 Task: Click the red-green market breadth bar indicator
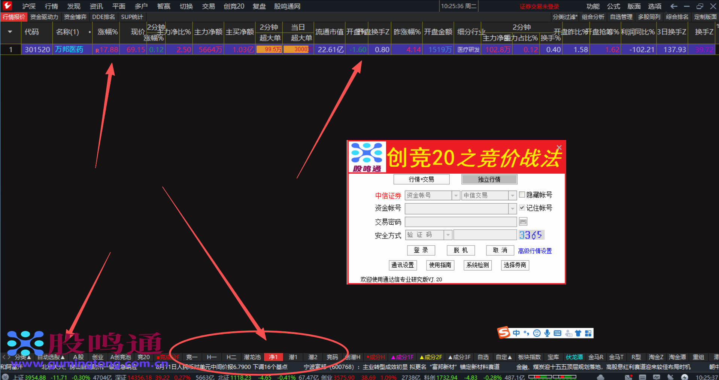tap(552, 377)
